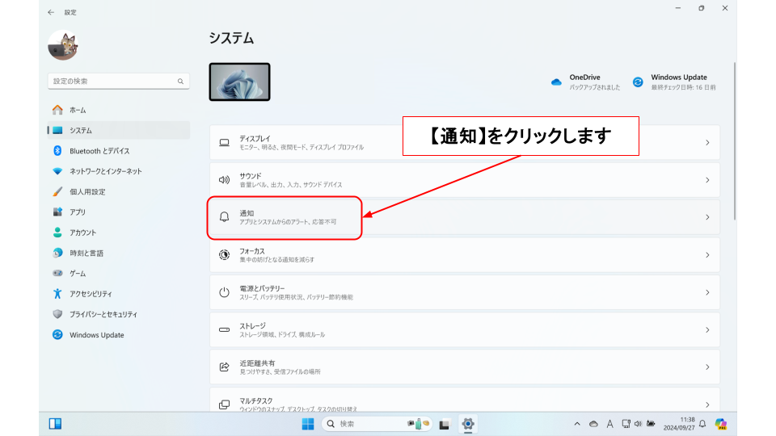Open Bluetooth とデバイス in sidebar

[x=99, y=151]
